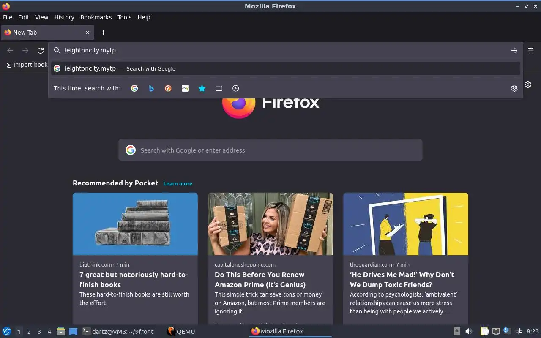Switch to workspace 2
Viewport: 541px width, 338px height.
29,332
